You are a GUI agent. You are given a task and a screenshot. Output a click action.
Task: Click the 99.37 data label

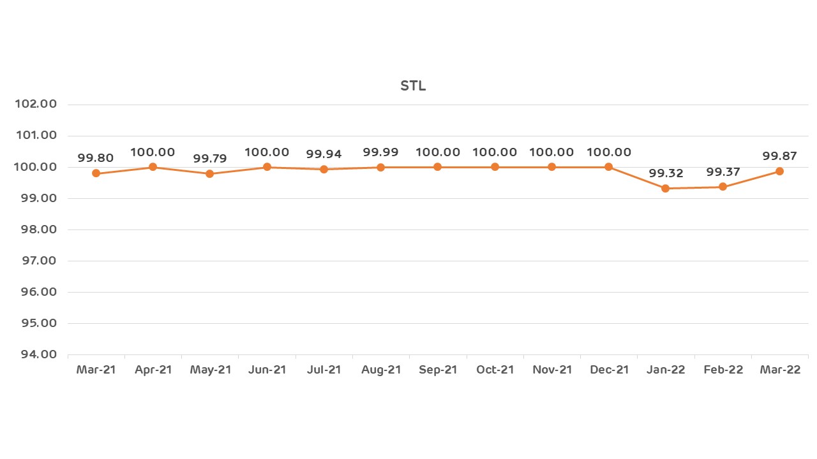click(723, 172)
